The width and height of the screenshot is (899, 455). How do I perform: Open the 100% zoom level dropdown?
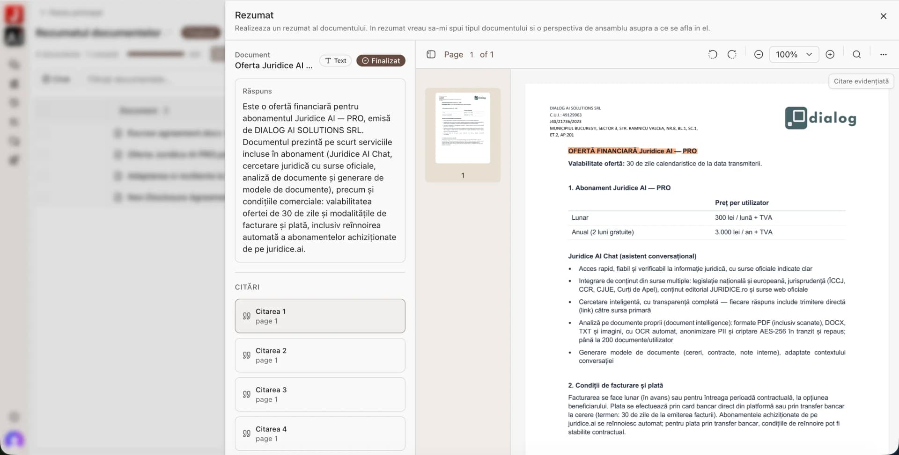[794, 55]
